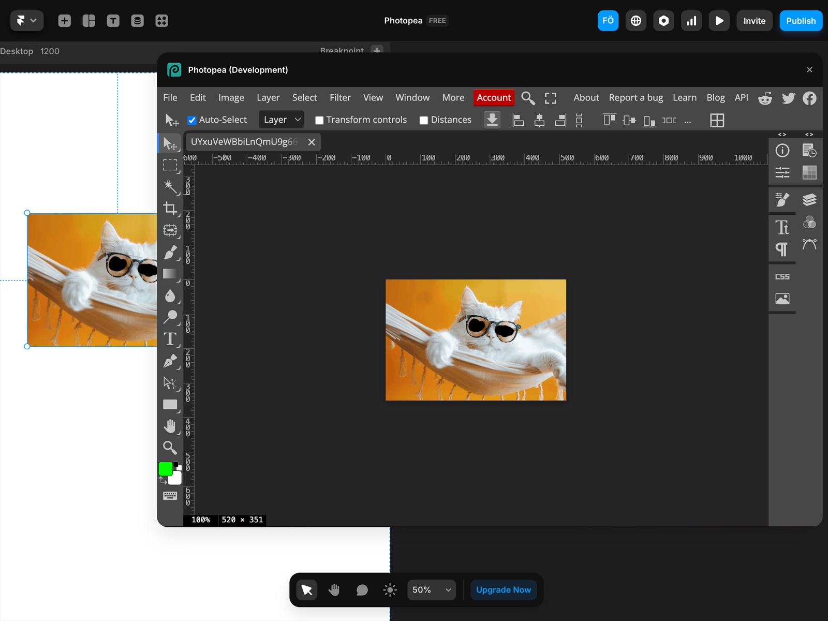This screenshot has width=828, height=621.
Task: Click the download export icon in options bar
Action: pos(492,120)
